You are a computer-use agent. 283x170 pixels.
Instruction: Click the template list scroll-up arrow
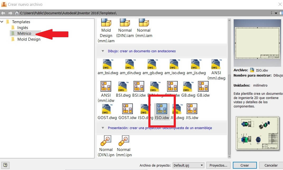point(229,20)
